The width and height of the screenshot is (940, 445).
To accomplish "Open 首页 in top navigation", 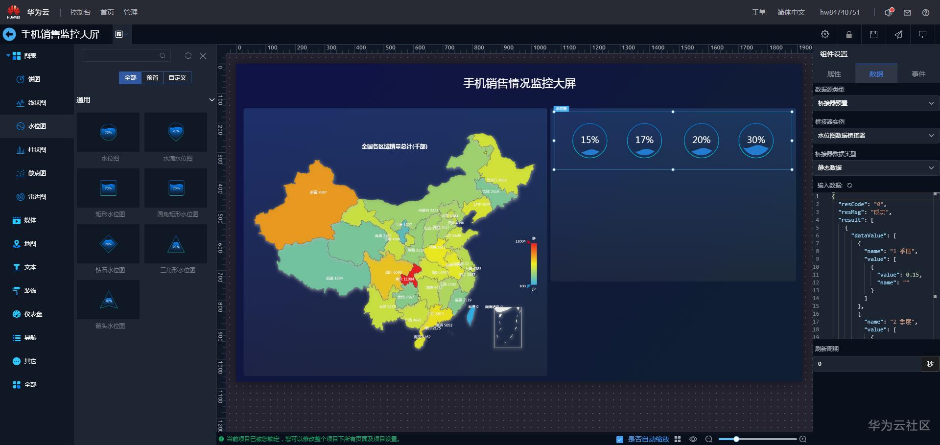I will pos(107,12).
